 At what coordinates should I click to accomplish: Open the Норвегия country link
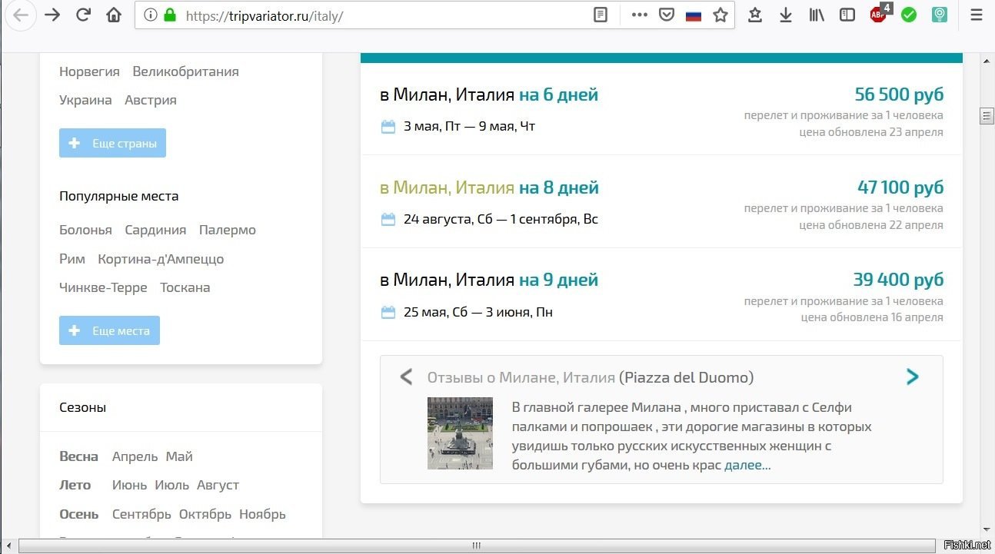(89, 71)
